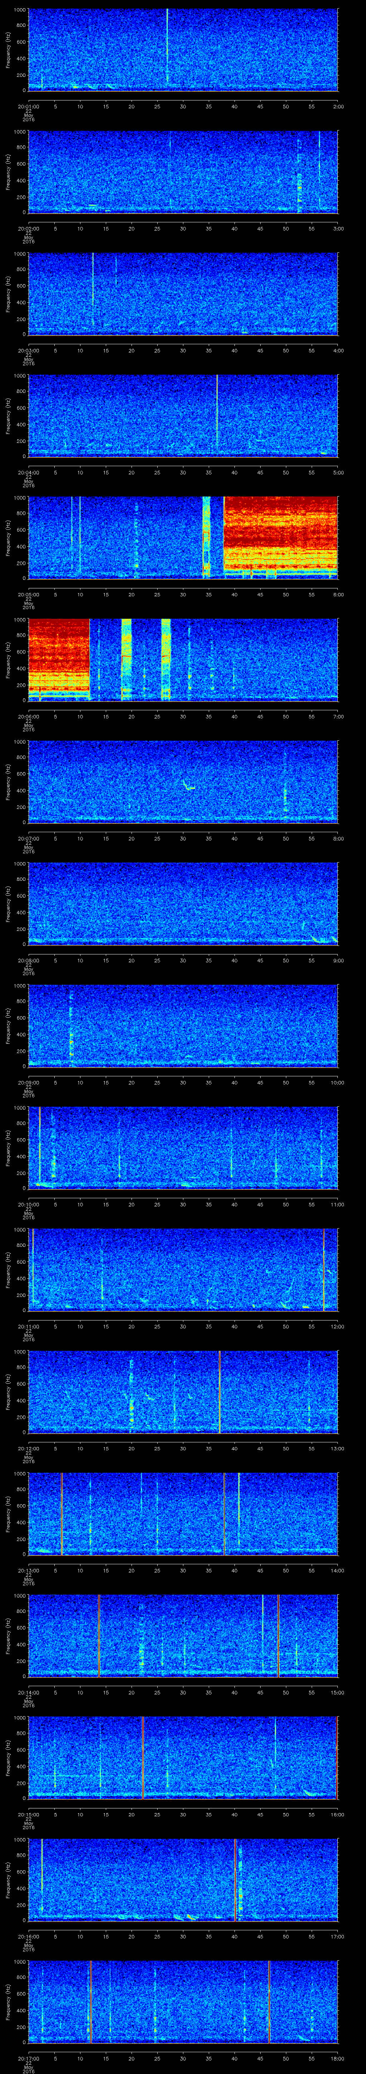Click the '8:00' end time label

[x=338, y=838]
